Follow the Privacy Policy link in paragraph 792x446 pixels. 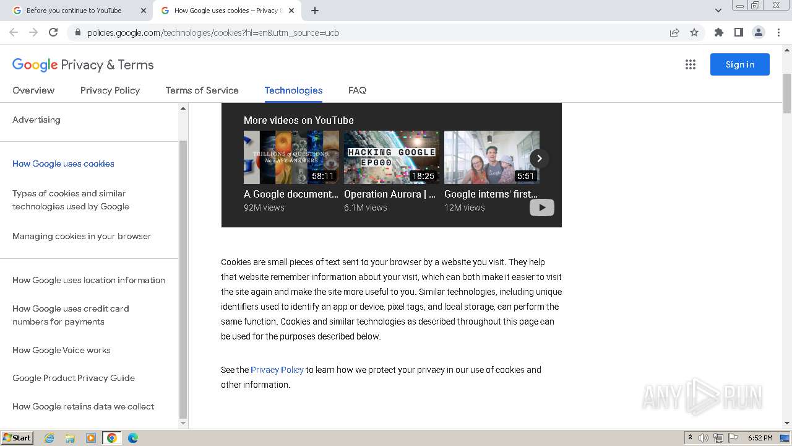click(x=277, y=370)
